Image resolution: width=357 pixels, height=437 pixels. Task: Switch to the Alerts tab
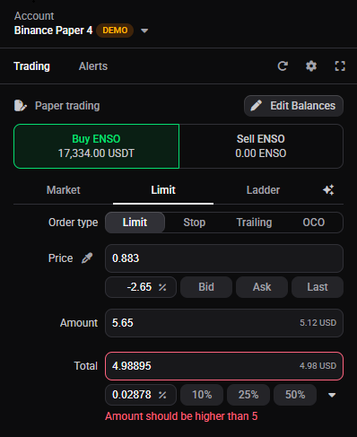coord(93,66)
